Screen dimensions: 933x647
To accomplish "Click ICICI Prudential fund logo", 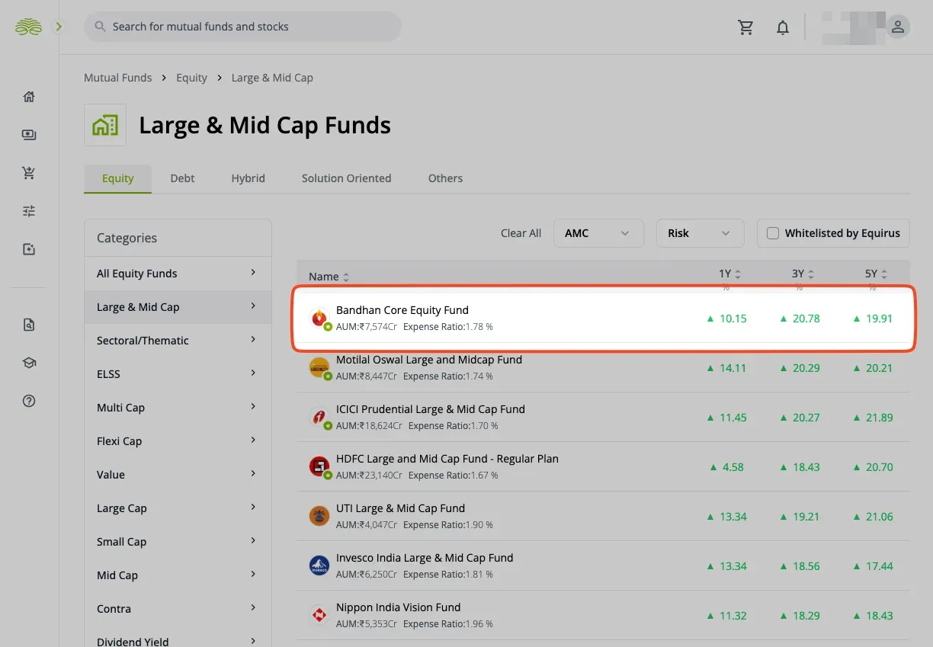I will pos(319,417).
